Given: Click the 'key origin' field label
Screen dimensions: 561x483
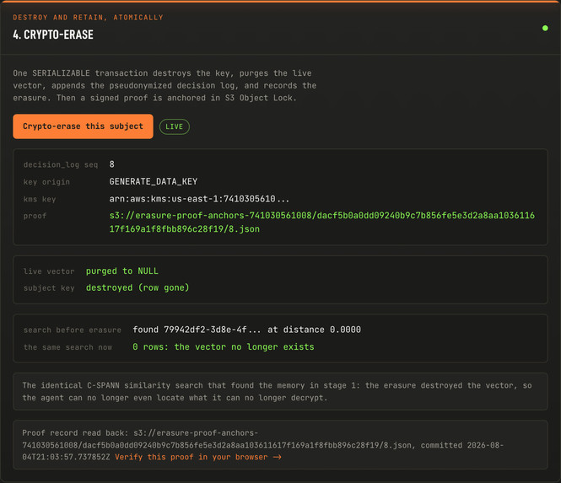Looking at the screenshot, I should click(46, 181).
